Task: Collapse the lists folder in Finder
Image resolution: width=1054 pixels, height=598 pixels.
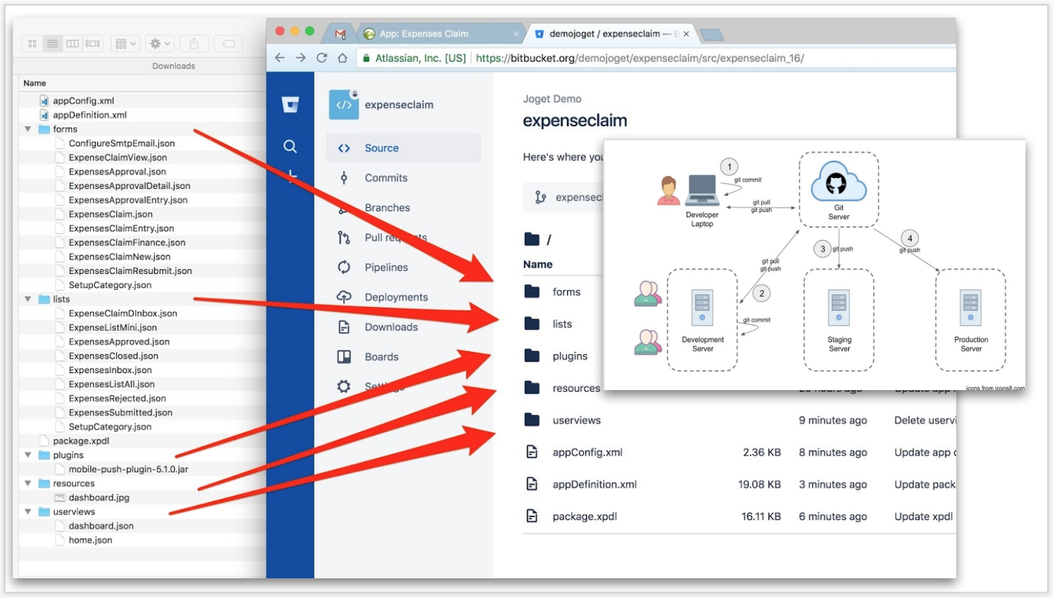Action: tap(28, 299)
